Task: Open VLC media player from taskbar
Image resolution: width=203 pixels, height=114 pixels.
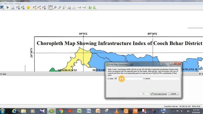Action: click(x=117, y=111)
